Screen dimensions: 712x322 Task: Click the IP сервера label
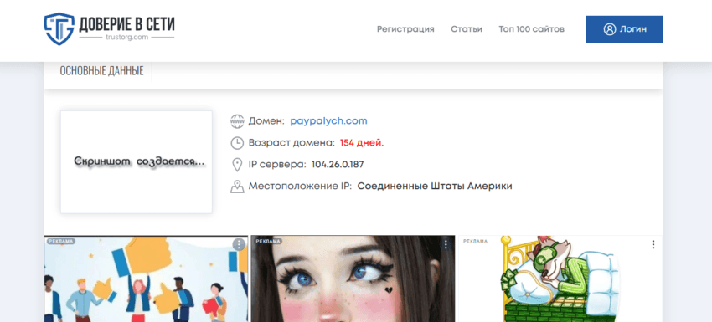(x=277, y=165)
